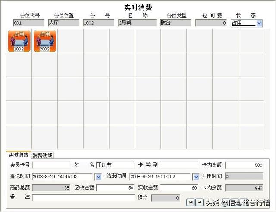Focus the 卡类型 input field
Viewport: 276px width, 212px height.
(179, 165)
